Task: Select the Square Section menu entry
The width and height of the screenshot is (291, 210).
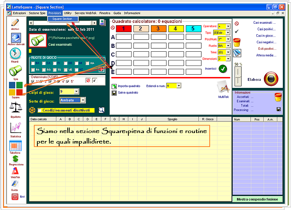Action: point(63,19)
